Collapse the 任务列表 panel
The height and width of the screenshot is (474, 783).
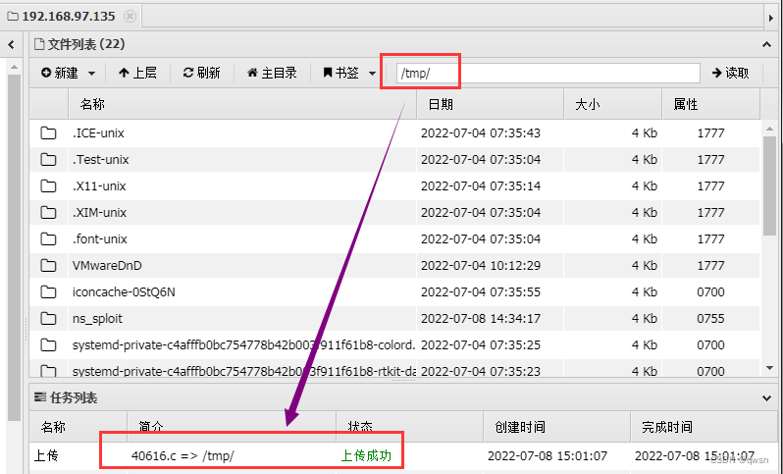pos(766,398)
